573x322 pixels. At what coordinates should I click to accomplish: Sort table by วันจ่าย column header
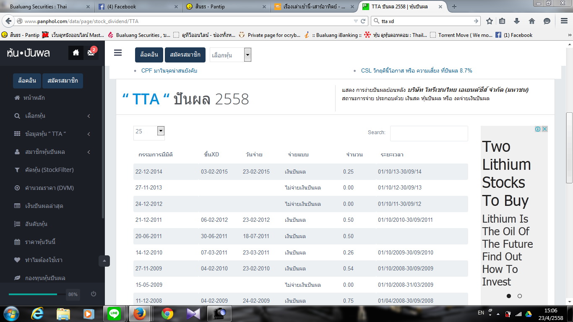click(x=254, y=154)
